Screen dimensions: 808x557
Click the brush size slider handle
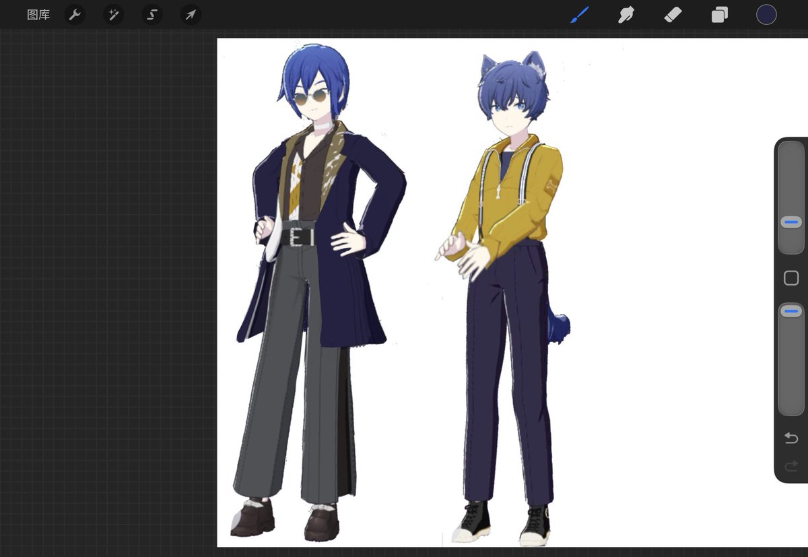coord(791,222)
